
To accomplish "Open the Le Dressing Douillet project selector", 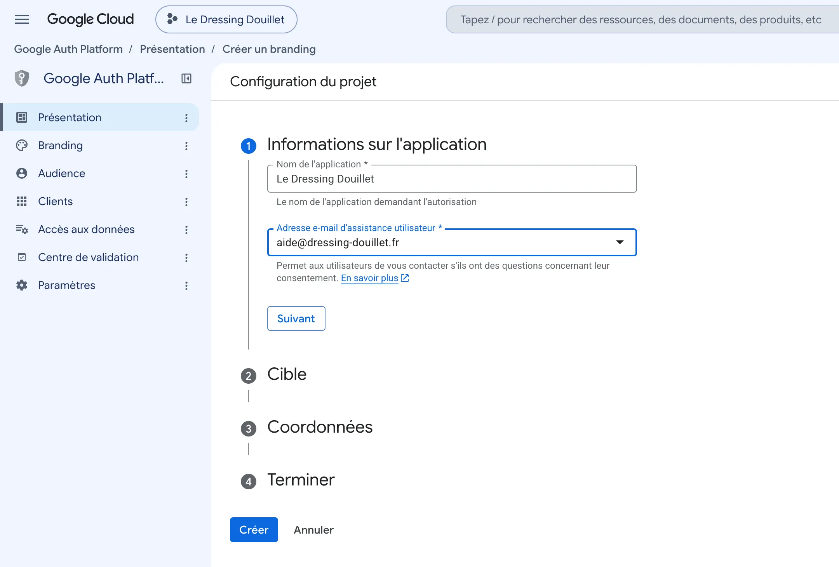I will pyautogui.click(x=226, y=19).
